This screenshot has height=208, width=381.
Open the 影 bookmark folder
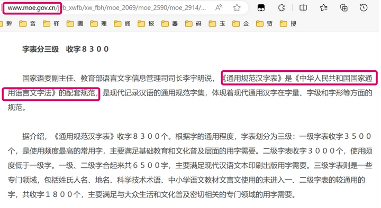[x=6, y=24]
